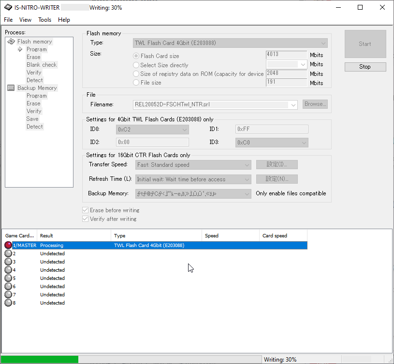Viewport: 394px width, 364px height.
Task: Open the ID0 dropdown showing 0xC2
Action: pos(152,130)
